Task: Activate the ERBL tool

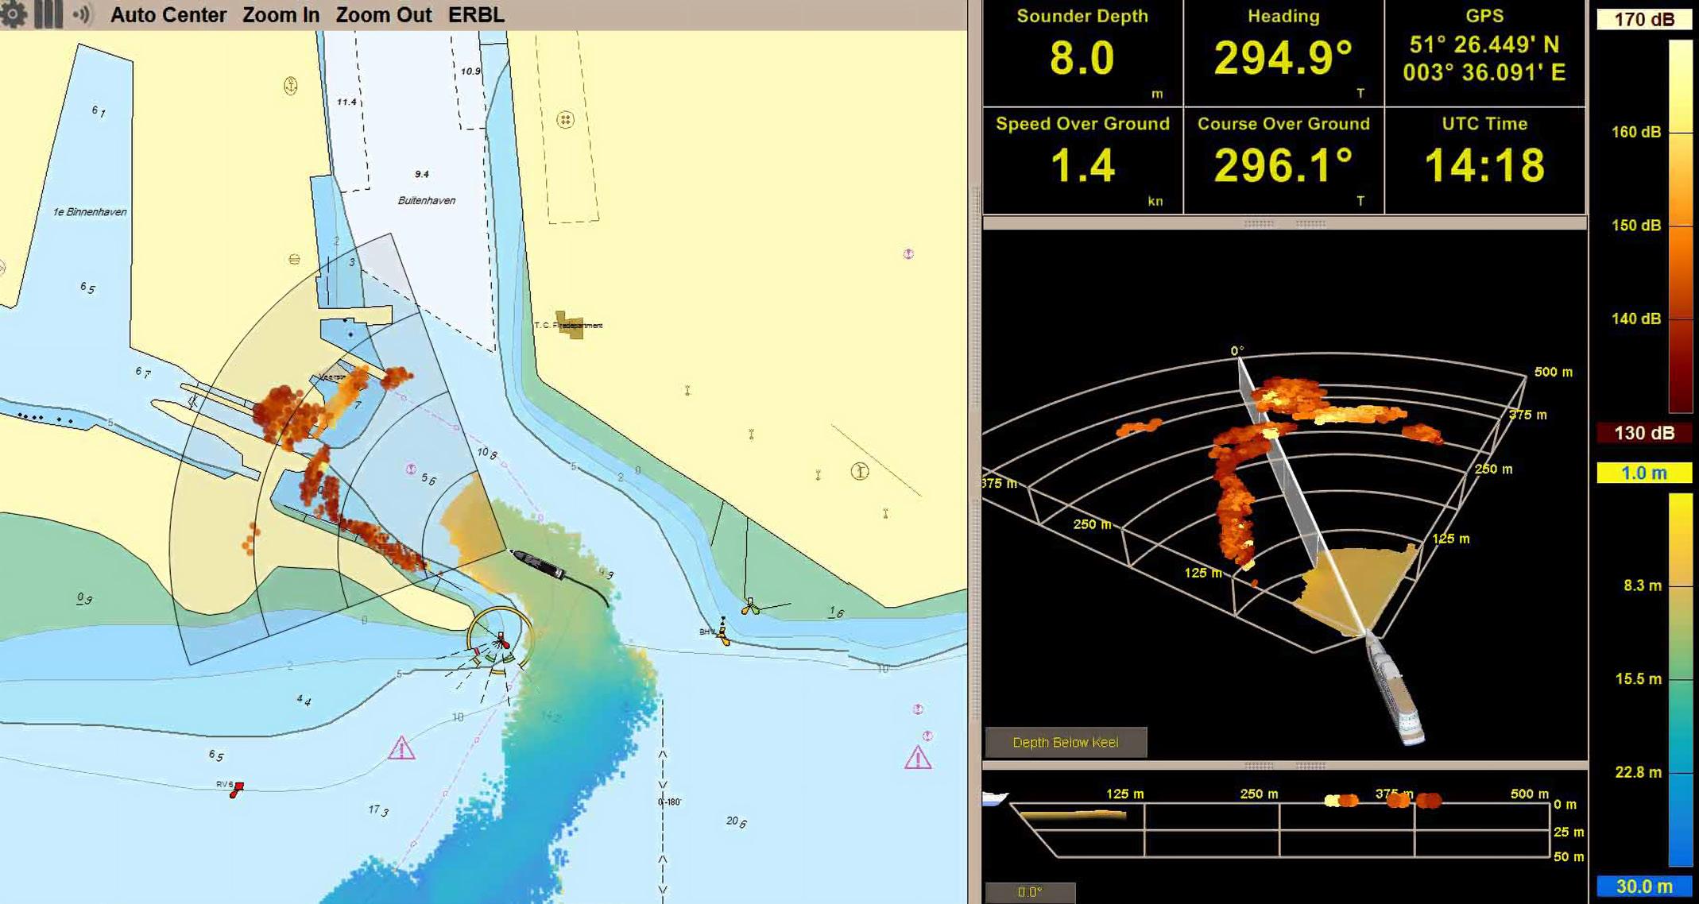Action: (x=476, y=15)
